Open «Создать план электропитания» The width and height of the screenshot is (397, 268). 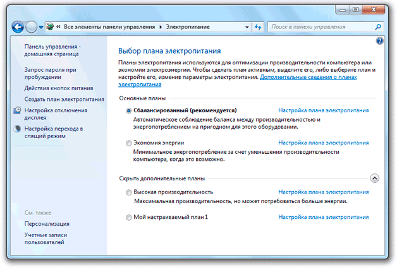click(x=64, y=99)
